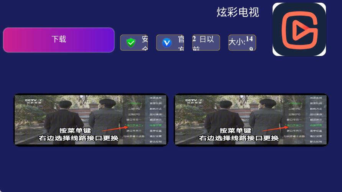
Task: Click the blue V verified icon
Action: 167,43
